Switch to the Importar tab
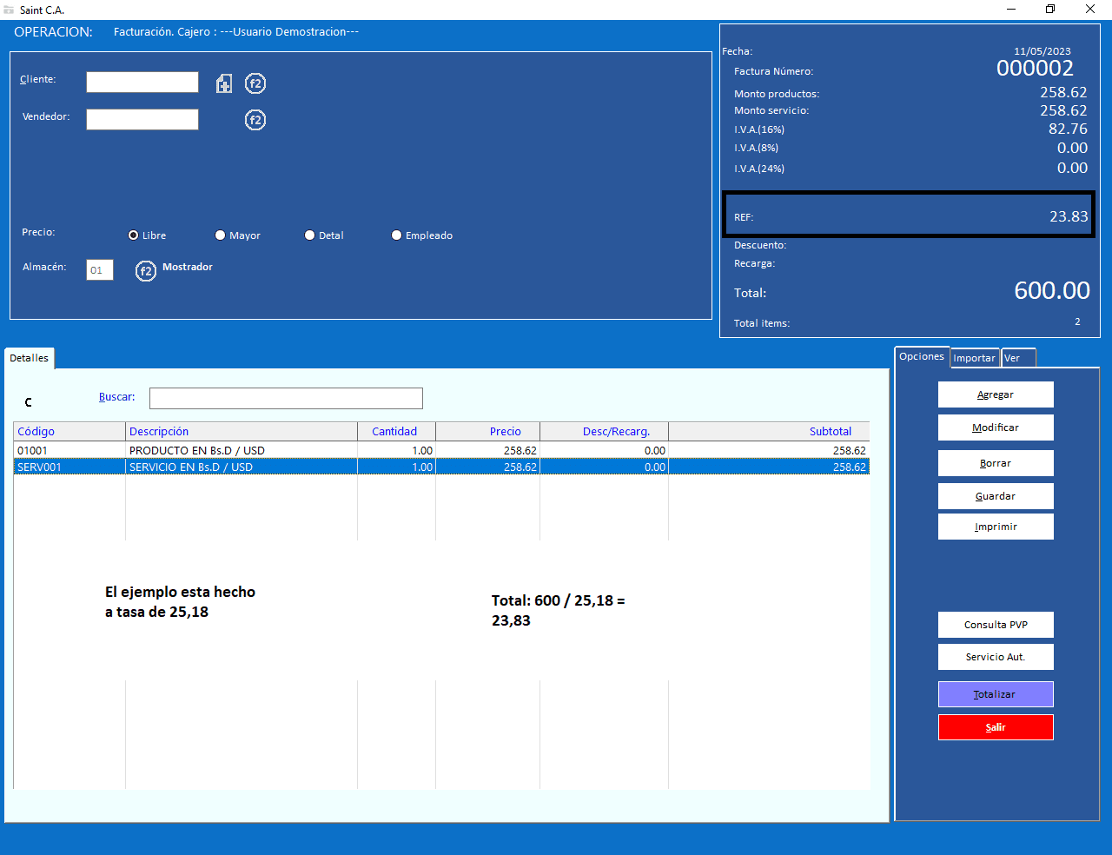 tap(974, 358)
